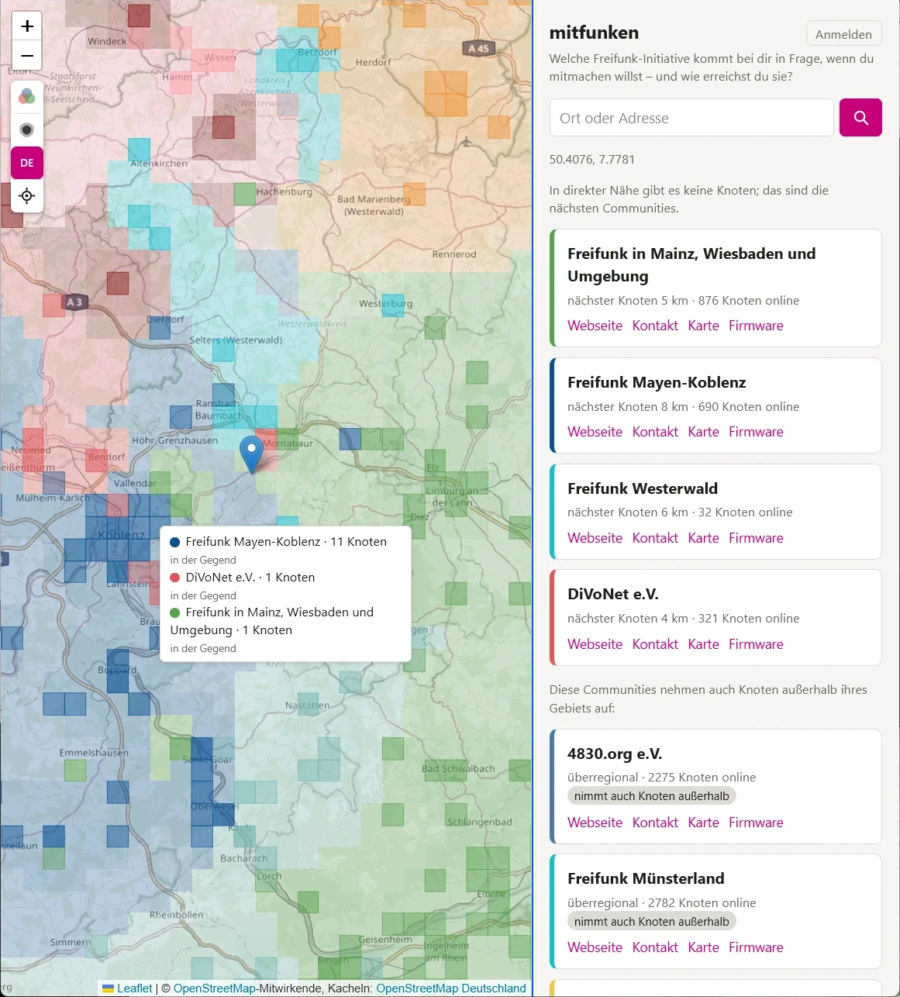Click the Freifunk Mayen-Koblenz card title
This screenshot has height=997, width=900.
pos(657,382)
